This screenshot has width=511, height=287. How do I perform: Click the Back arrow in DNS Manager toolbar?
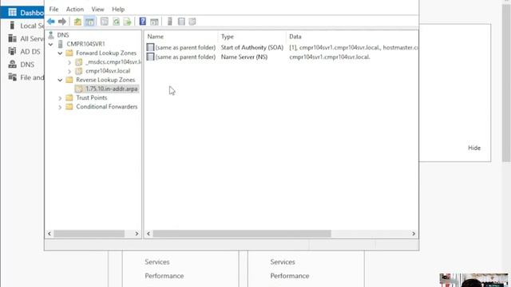(51, 22)
